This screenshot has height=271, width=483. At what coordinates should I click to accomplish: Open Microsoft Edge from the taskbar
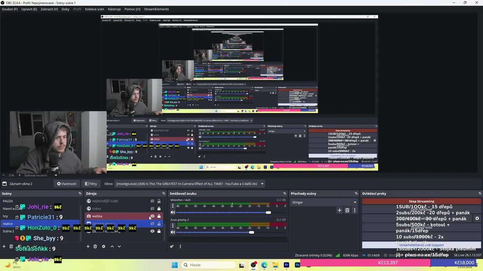(x=264, y=265)
